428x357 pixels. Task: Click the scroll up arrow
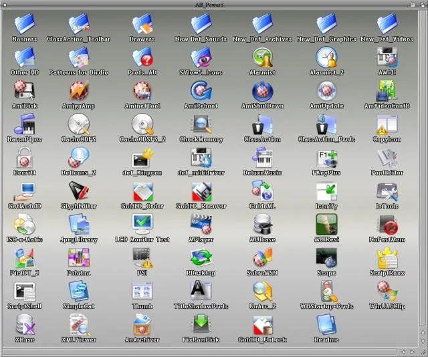click(x=422, y=332)
